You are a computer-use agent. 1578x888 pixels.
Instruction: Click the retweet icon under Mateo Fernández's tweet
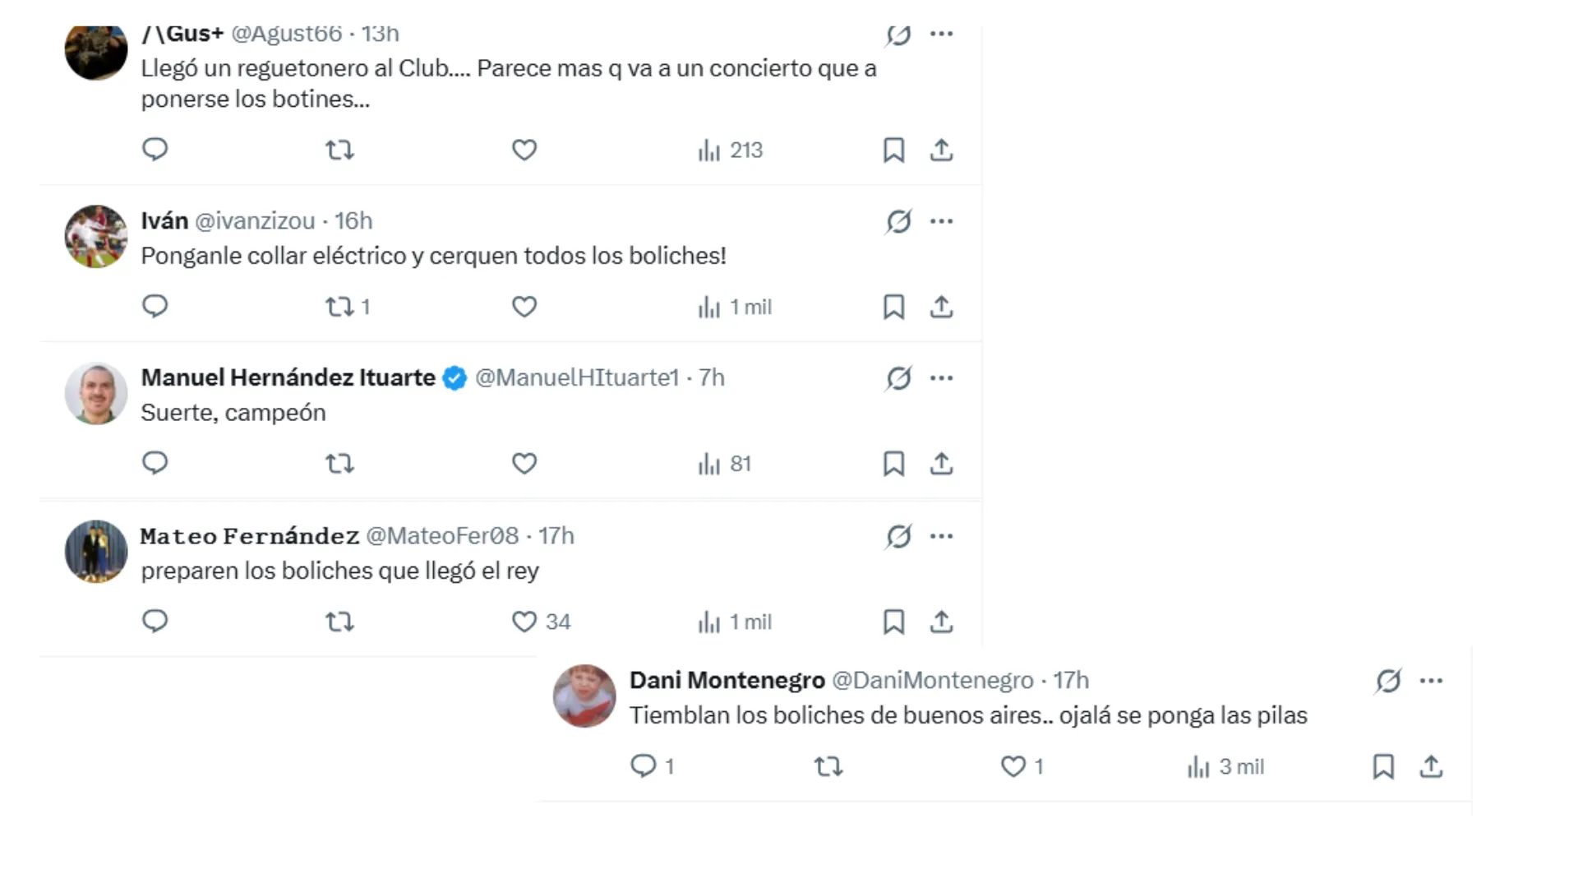(339, 622)
